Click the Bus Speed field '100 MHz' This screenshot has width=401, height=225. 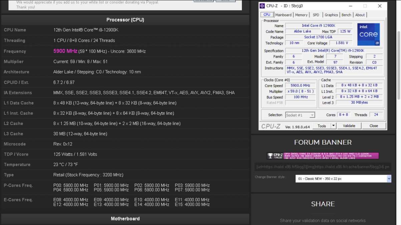301,97
